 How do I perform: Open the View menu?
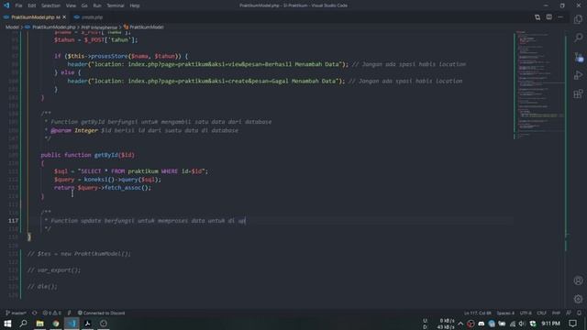tap(71, 5)
